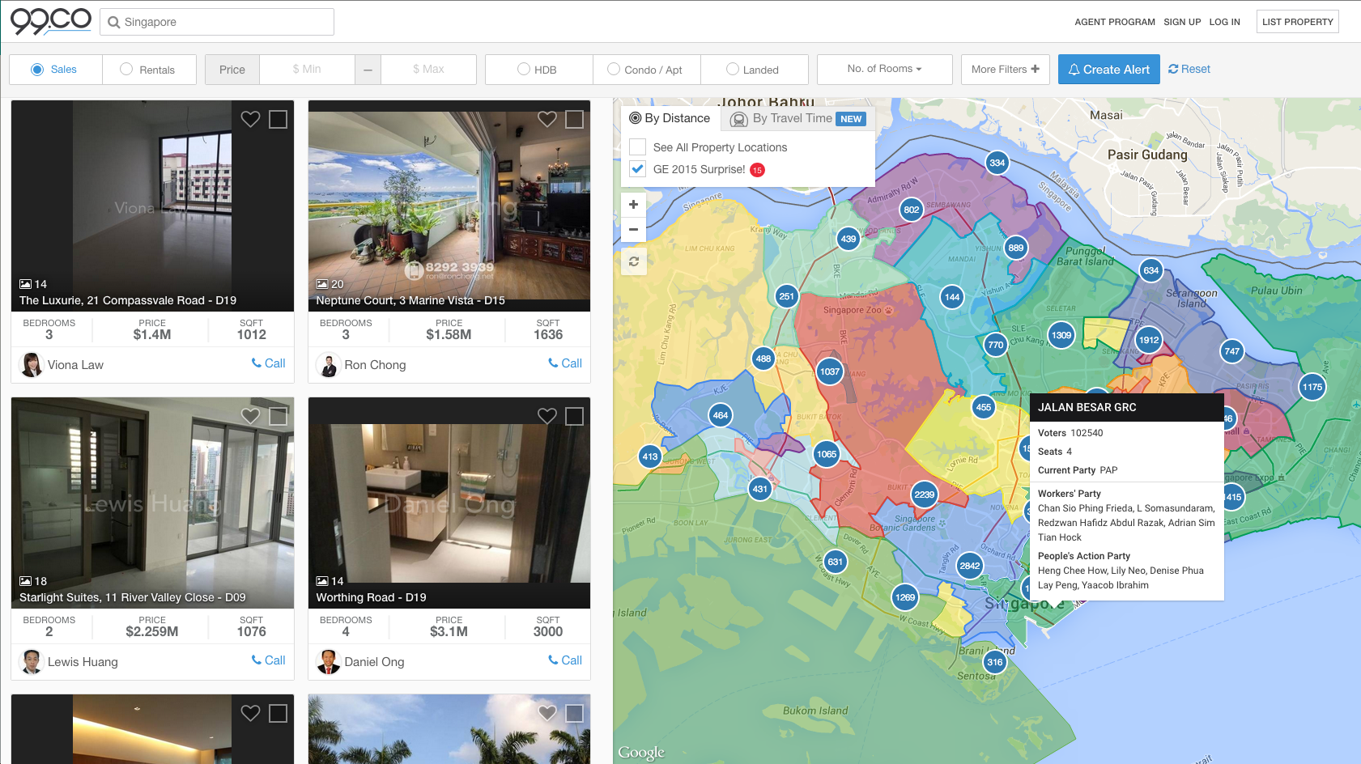Click the search magnifier icon
The image size is (1361, 764).
click(x=114, y=22)
